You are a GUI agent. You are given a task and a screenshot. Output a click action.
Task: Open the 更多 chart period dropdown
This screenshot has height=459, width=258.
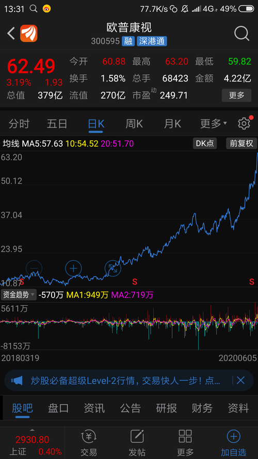point(214,124)
